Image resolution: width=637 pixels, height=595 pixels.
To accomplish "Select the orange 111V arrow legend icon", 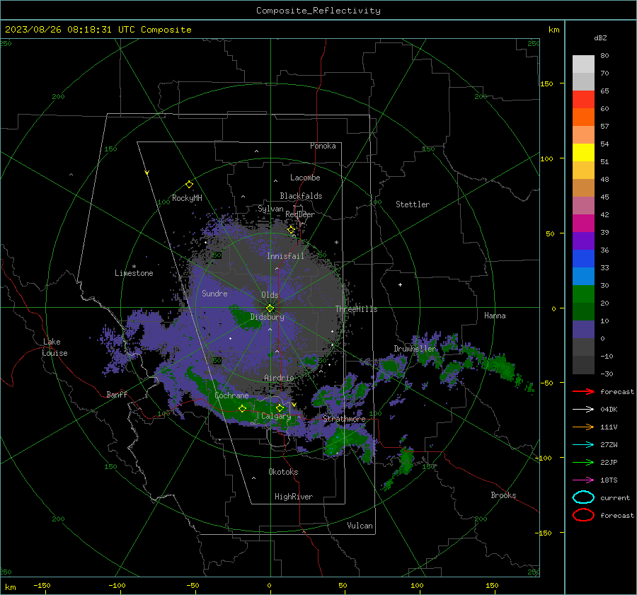I will (583, 427).
